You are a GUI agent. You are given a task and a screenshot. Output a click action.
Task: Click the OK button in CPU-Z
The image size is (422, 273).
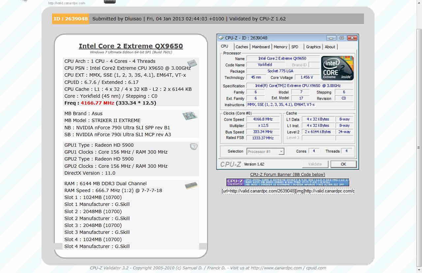[344, 164]
